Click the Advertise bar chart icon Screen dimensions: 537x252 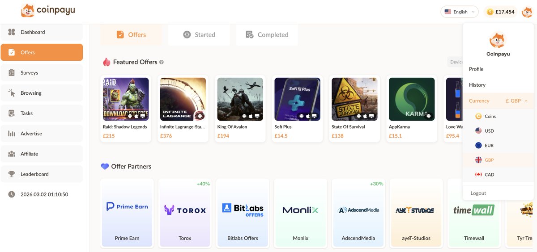(12, 134)
